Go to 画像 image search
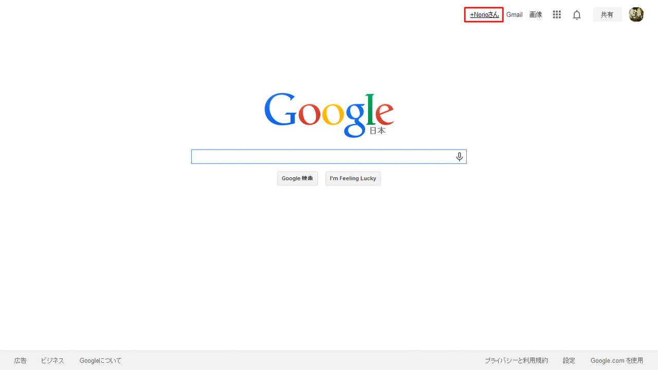 click(x=536, y=15)
